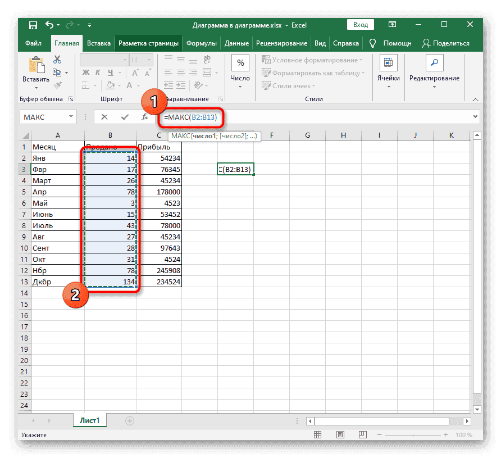Switch to the Вставка tab
Screen dimensions: 501x458
99,43
